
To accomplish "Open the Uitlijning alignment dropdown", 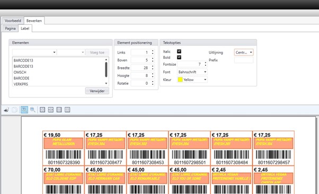I will [244, 52].
